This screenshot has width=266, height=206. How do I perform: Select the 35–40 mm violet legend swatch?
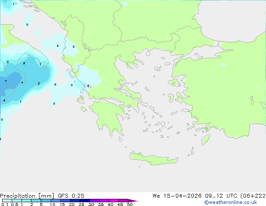tap(104, 201)
